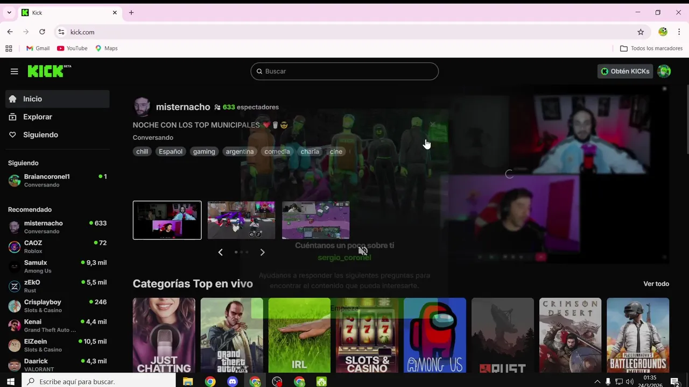
Task: Go to Inicio in sidebar
Action: pos(58,99)
